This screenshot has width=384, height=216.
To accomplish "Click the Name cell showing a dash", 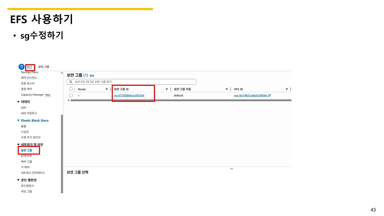I will pyautogui.click(x=79, y=95).
